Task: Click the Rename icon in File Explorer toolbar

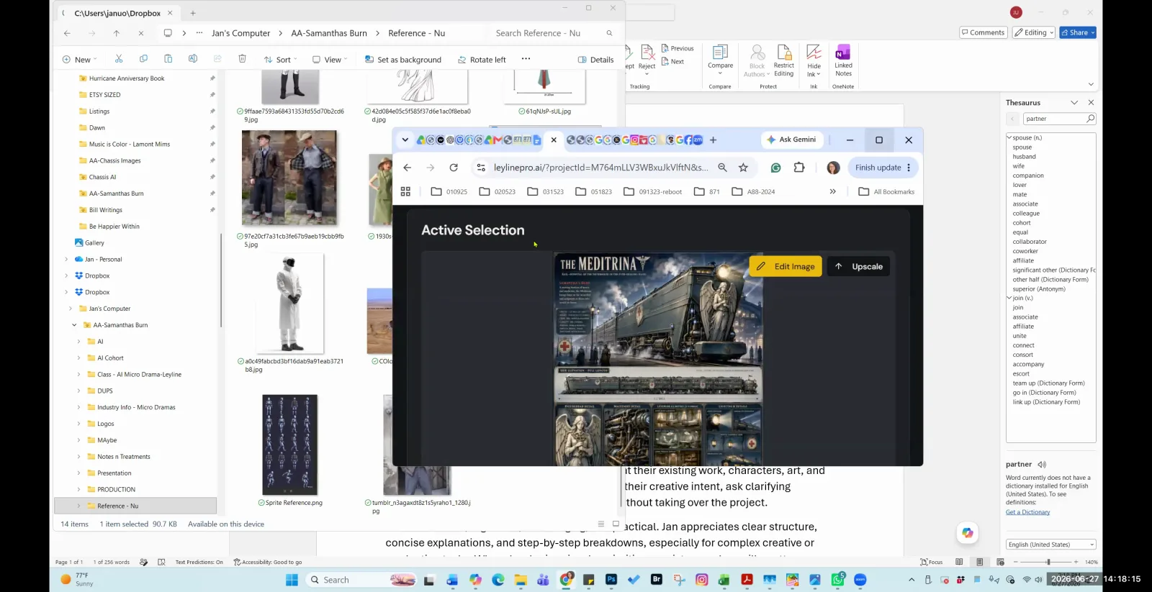Action: tap(192, 59)
